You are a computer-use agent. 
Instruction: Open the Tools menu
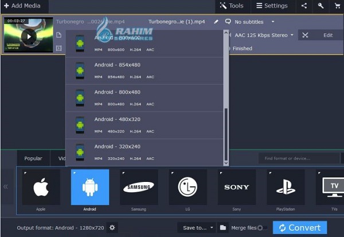pyautogui.click(x=232, y=6)
